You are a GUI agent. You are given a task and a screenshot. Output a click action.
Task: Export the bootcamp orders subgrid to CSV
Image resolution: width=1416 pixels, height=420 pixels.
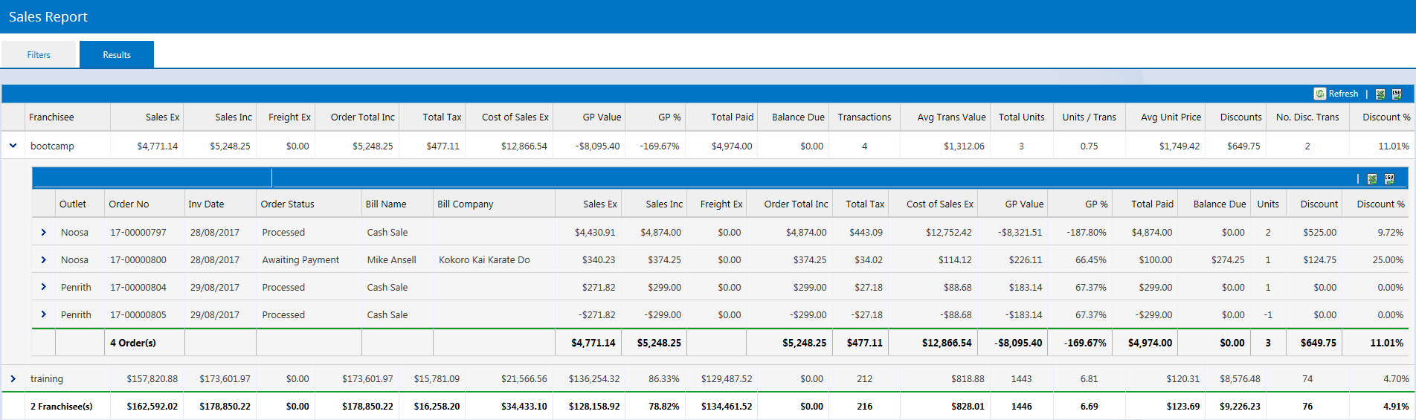pos(1389,179)
